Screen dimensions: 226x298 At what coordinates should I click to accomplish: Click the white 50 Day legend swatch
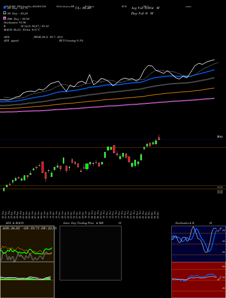coord(5,13)
